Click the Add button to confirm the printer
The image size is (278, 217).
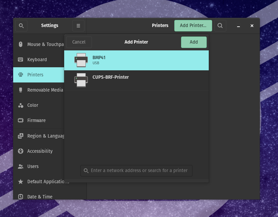click(x=194, y=42)
